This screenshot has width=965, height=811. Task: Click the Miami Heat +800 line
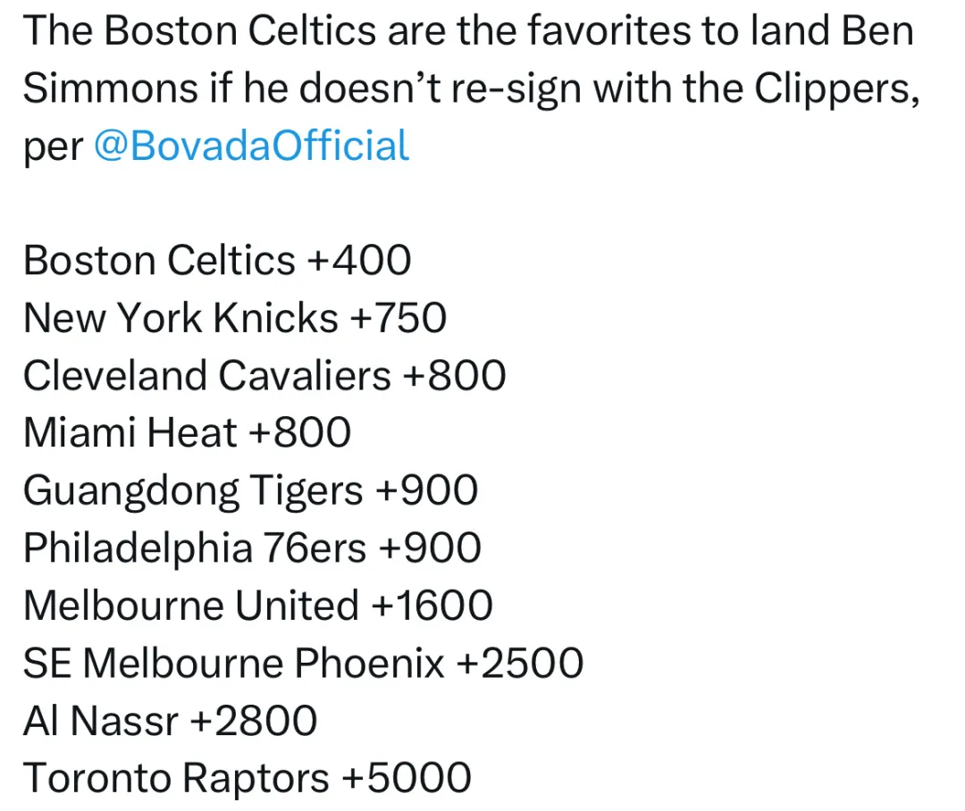187,432
